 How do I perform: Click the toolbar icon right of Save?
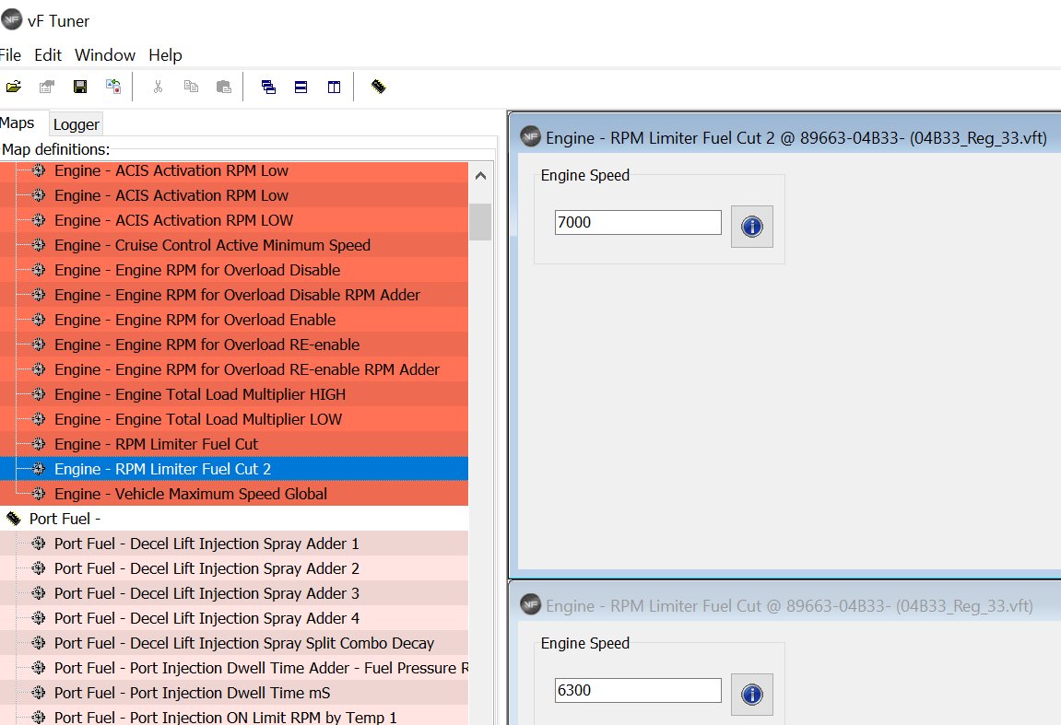113,87
